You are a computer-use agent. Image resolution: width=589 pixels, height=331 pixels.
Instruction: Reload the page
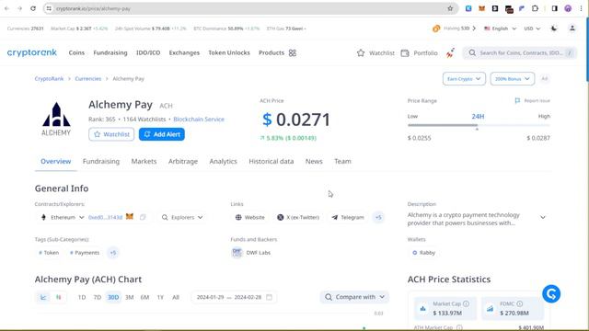(33, 8)
